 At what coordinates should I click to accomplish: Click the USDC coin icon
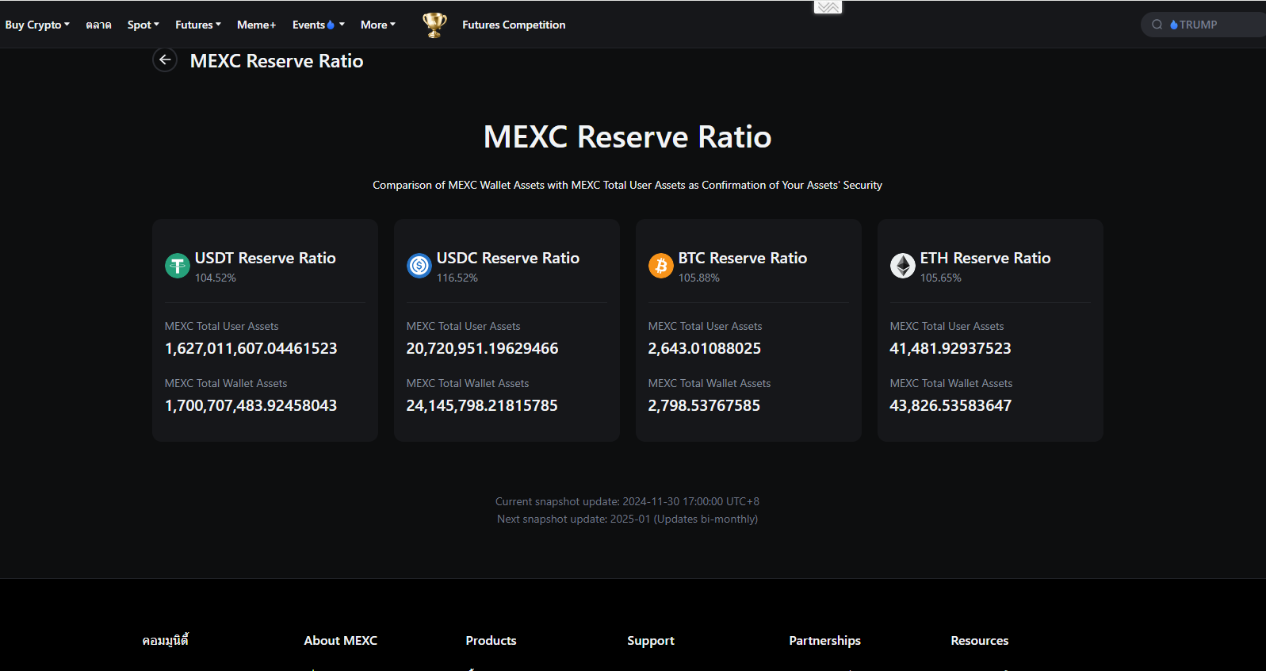click(x=419, y=266)
